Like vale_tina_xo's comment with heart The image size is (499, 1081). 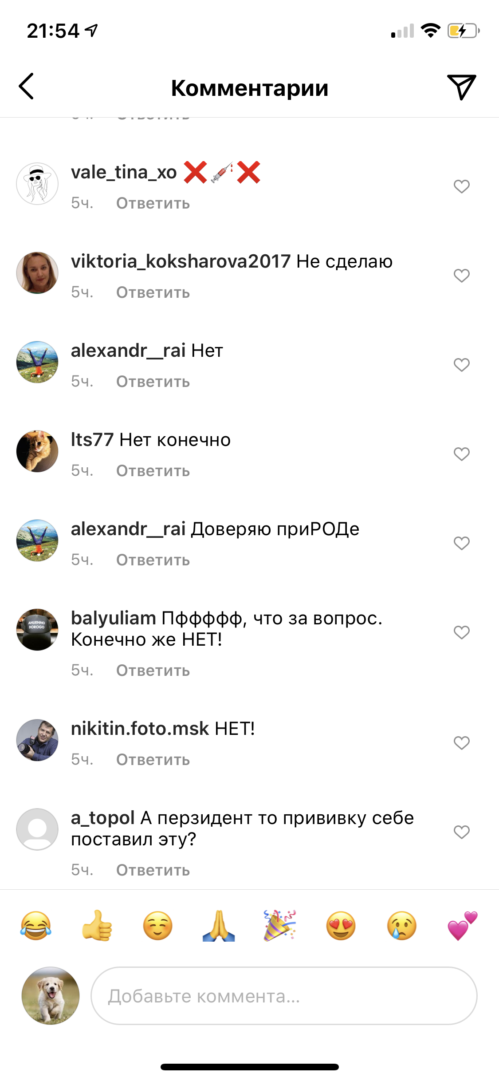pyautogui.click(x=461, y=186)
